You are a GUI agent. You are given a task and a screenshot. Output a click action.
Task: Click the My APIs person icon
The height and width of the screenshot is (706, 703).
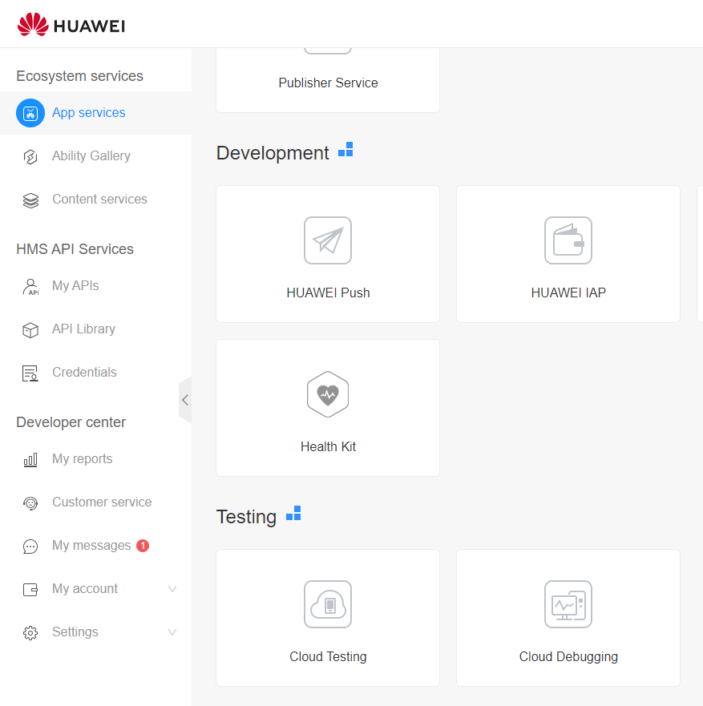30,287
